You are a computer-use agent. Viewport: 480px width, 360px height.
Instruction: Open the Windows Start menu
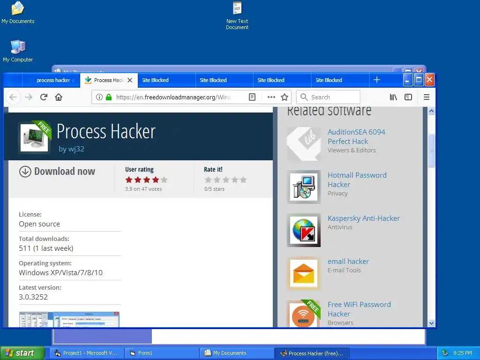[x=22, y=353]
